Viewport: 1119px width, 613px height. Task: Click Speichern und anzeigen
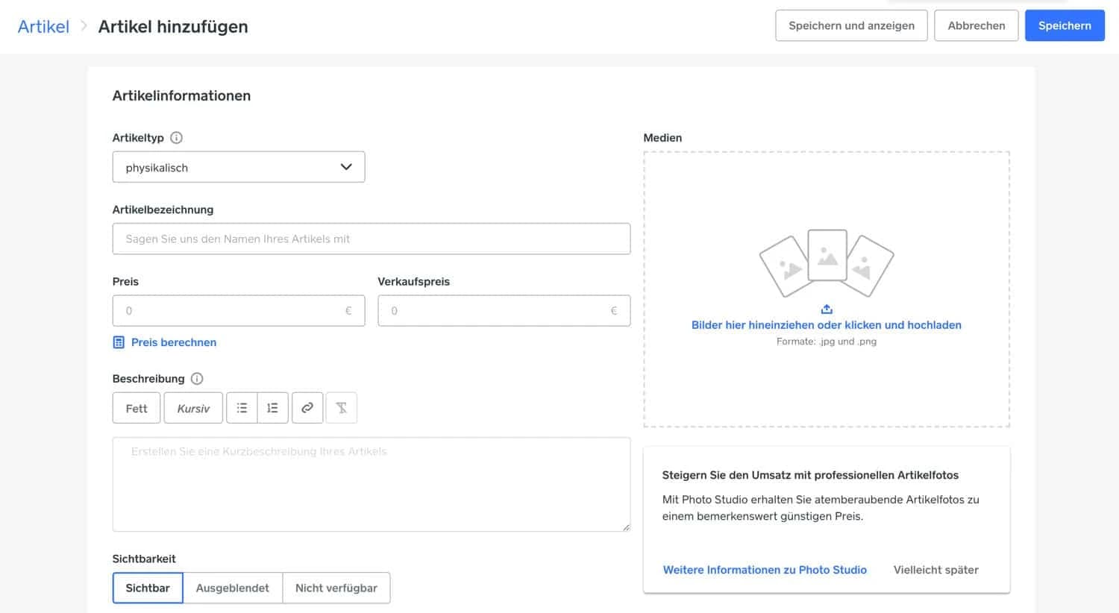(850, 25)
